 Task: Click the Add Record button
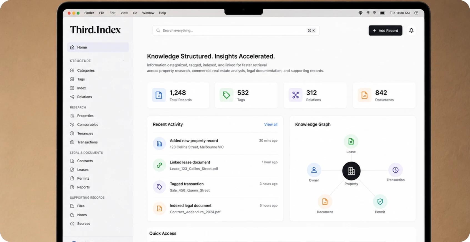[385, 31]
